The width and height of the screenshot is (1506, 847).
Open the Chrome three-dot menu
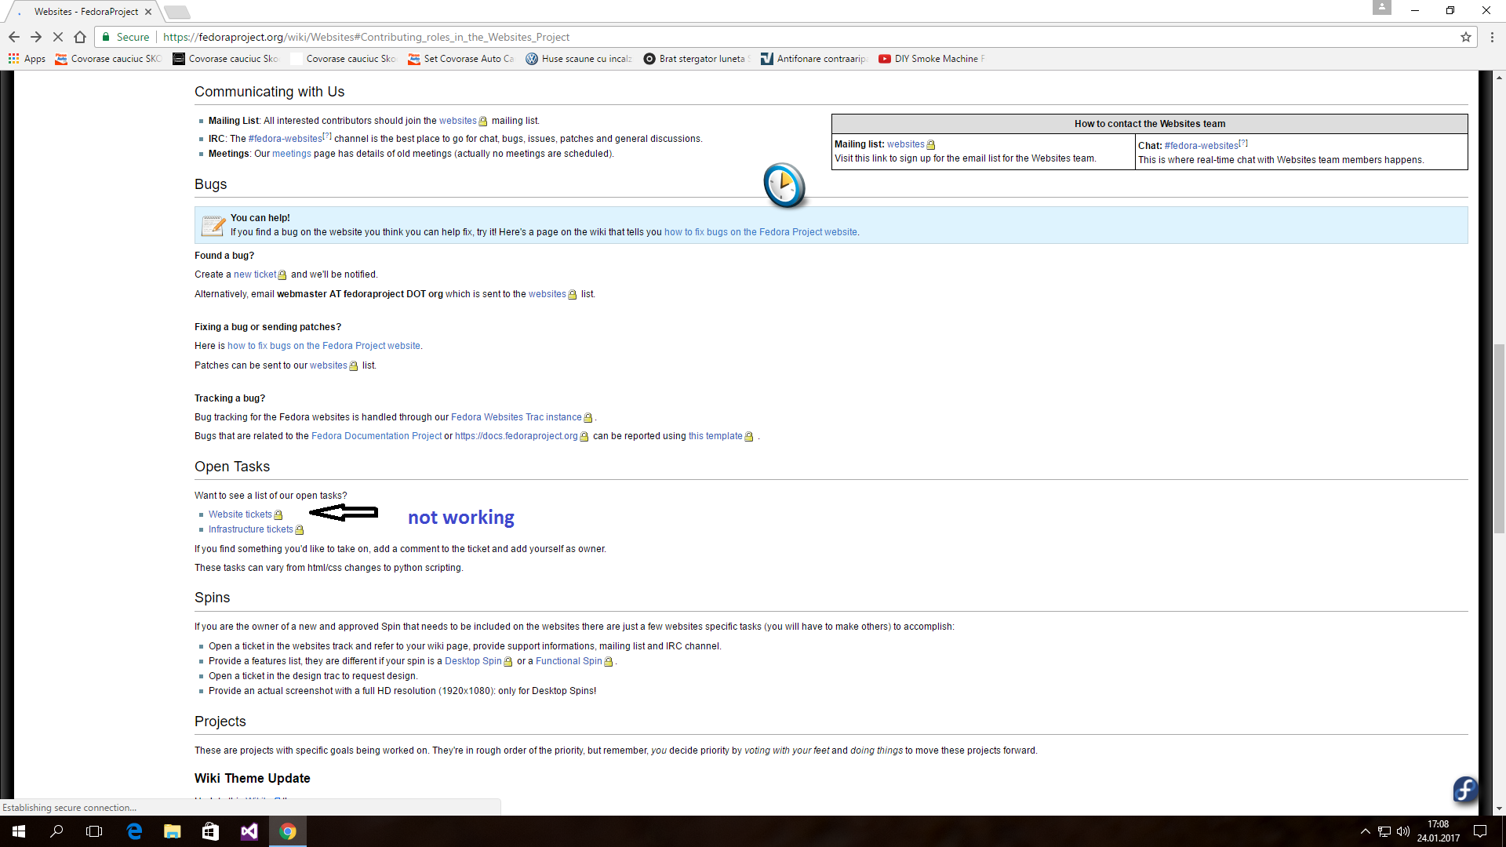1492,37
